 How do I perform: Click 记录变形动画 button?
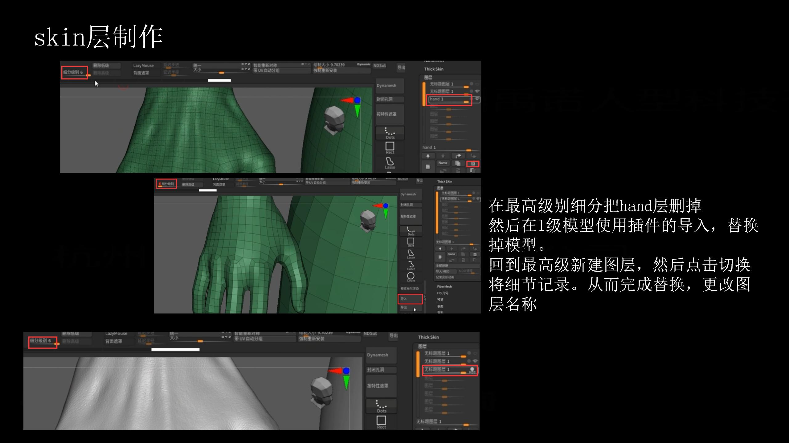pos(457,277)
